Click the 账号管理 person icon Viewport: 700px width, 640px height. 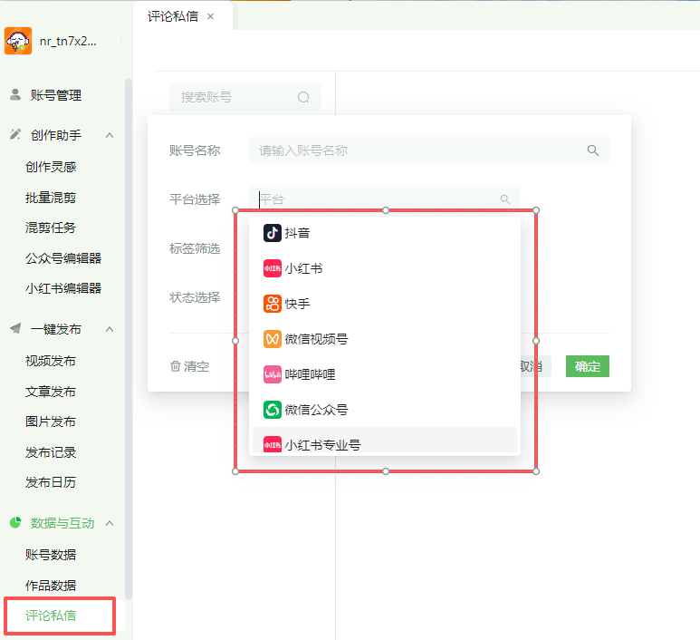pyautogui.click(x=15, y=94)
